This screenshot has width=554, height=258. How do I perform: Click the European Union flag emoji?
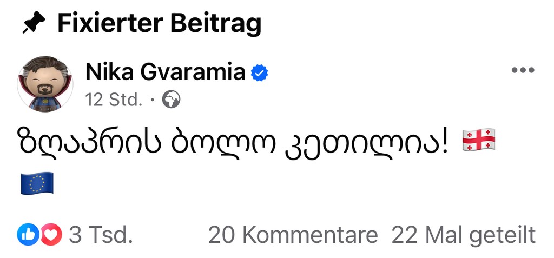tap(37, 184)
